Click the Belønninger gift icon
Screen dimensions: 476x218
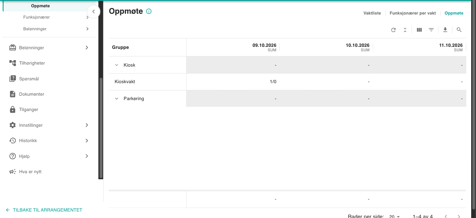(x=13, y=48)
